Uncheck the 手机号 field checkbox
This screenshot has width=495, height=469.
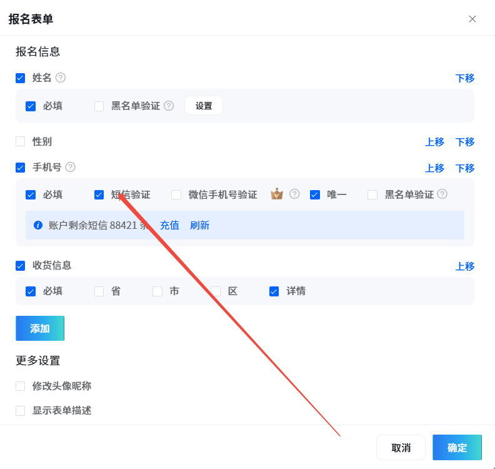click(21, 168)
